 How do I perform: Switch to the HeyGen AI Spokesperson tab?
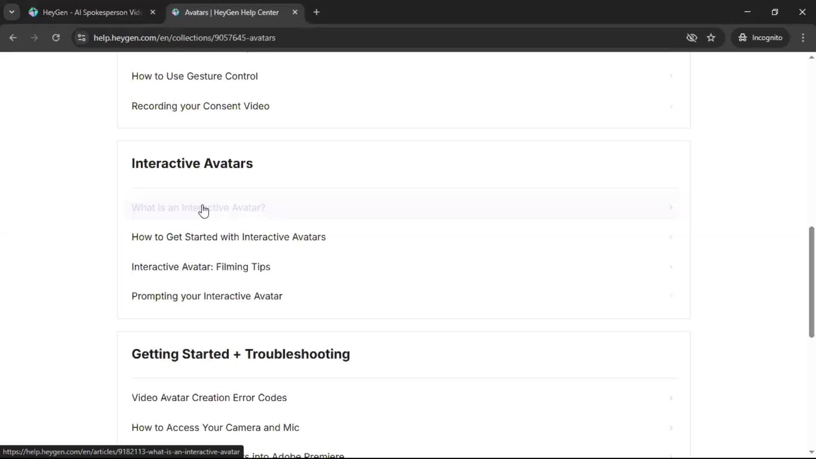91,12
